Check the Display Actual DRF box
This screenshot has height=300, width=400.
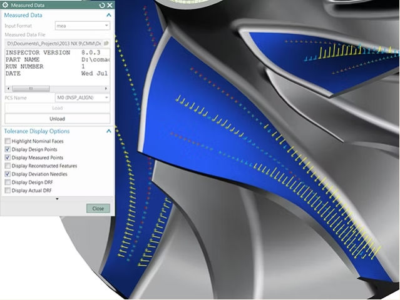pos(8,191)
